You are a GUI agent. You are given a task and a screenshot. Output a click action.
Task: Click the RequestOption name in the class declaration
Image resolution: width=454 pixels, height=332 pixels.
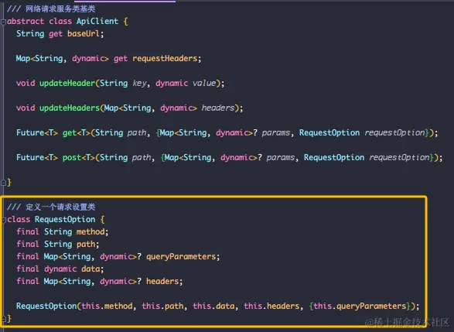65,219
